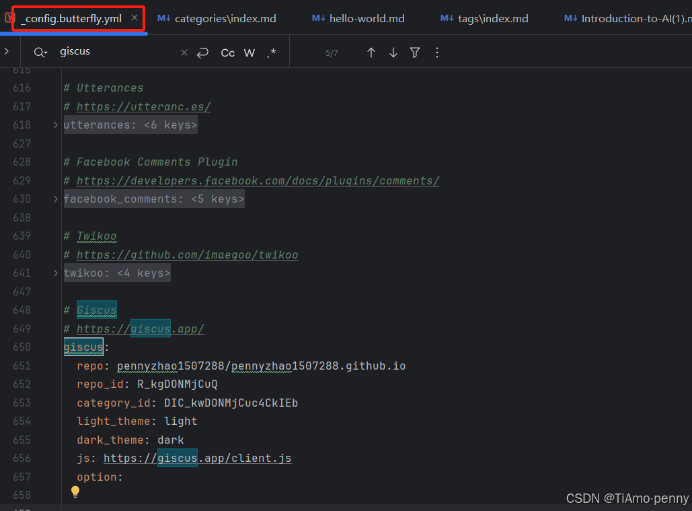Close the _config.butterfly.yml tab

pyautogui.click(x=134, y=18)
